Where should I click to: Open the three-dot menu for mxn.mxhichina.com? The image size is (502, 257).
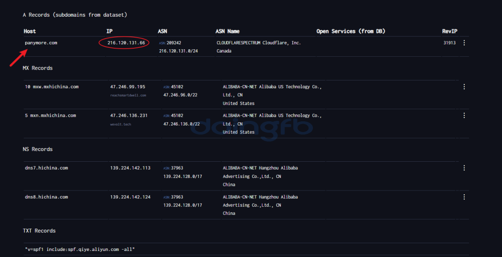464,116
